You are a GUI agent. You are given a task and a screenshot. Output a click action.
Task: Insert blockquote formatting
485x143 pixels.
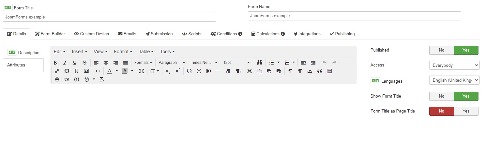[320, 71]
